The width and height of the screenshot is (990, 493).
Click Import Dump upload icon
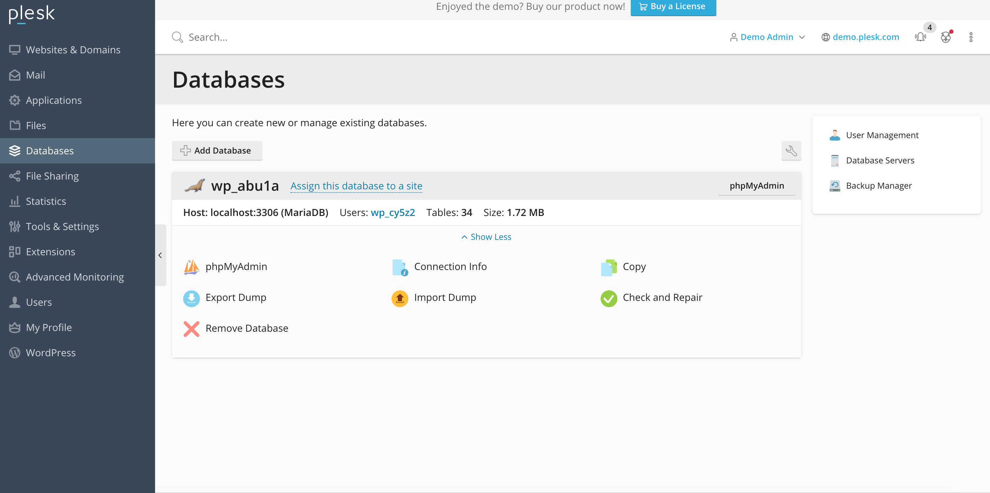[x=400, y=298]
